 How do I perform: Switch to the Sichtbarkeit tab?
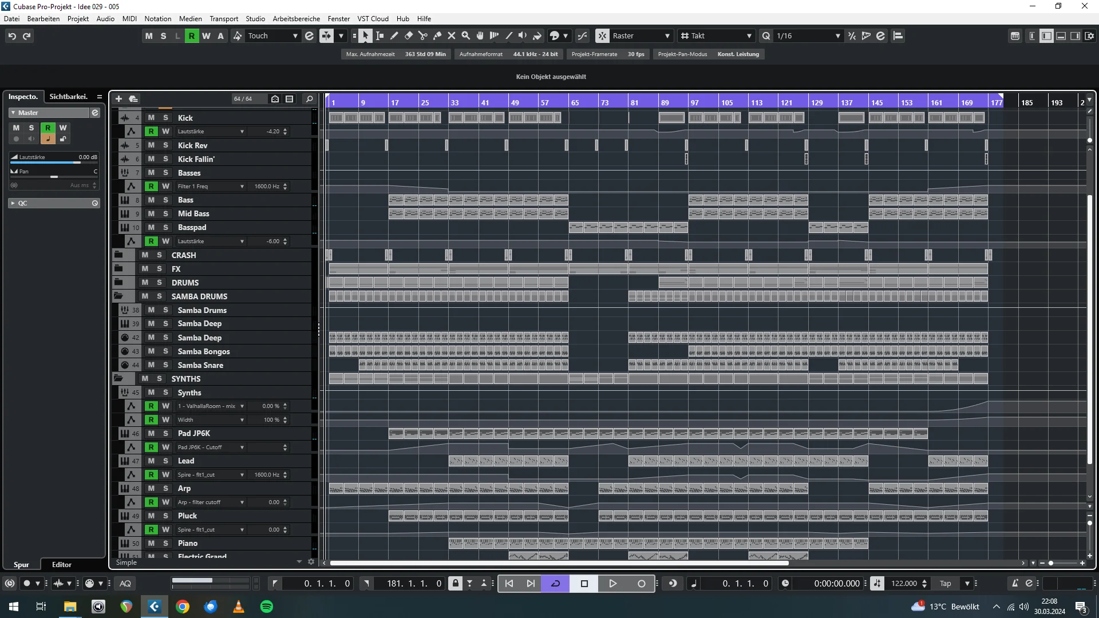pyautogui.click(x=68, y=97)
